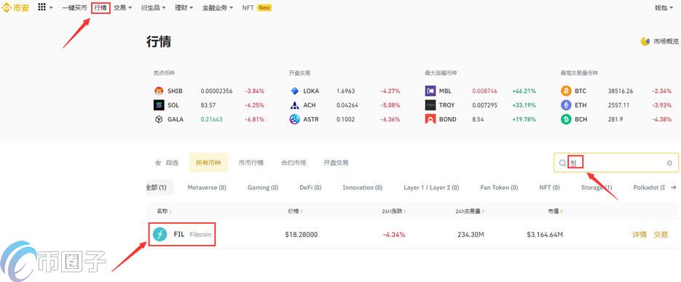Select the Innovation (0) category filter
This screenshot has height=282, width=681.
pos(363,188)
